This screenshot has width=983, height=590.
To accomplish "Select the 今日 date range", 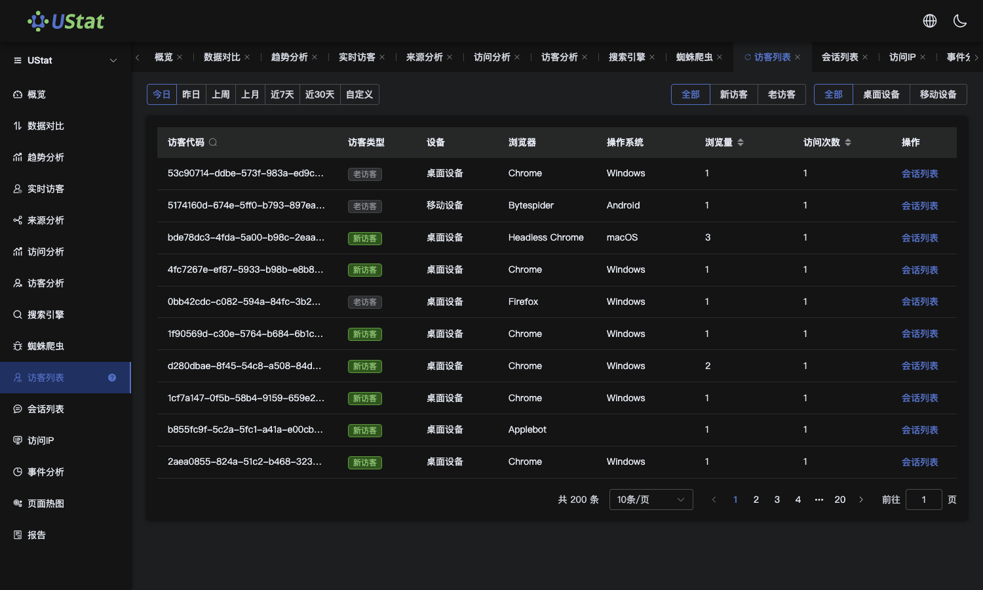I will tap(162, 94).
